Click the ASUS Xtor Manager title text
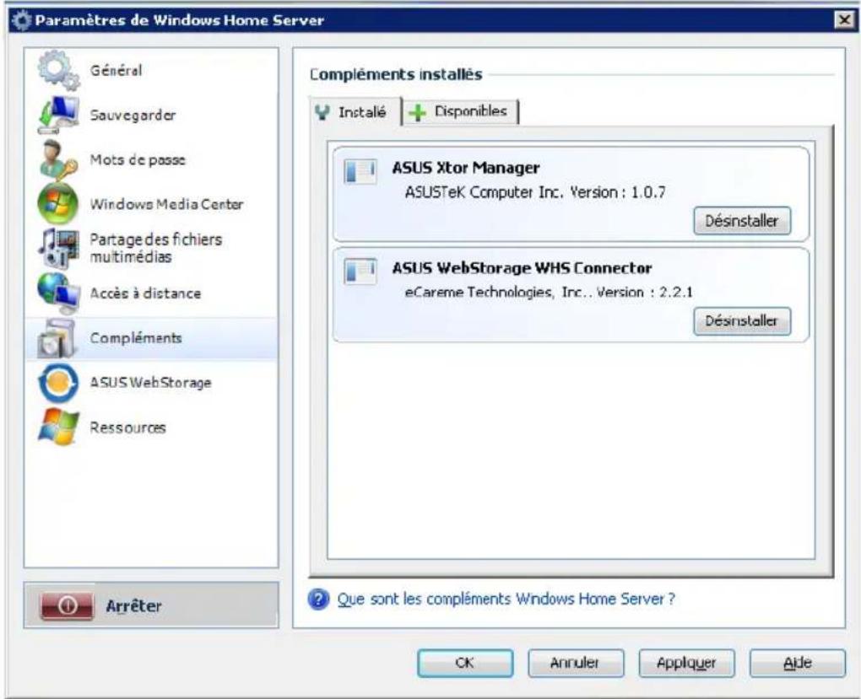 click(x=466, y=168)
